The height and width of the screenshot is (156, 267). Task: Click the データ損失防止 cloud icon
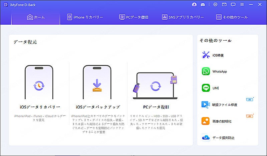click(x=206, y=137)
